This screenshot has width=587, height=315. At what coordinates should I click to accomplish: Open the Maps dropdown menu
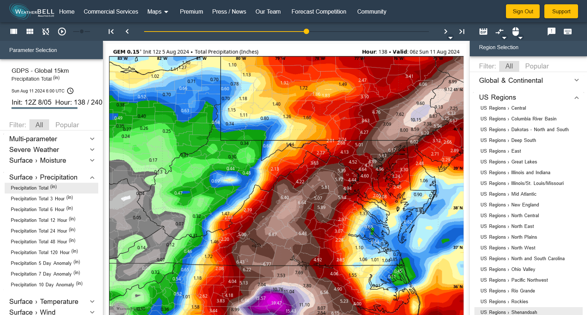point(158,11)
